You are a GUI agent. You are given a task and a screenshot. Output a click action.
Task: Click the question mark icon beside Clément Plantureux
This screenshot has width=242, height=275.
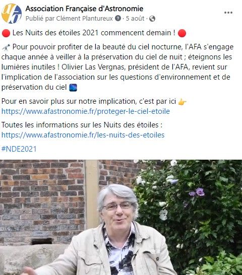click(x=118, y=18)
